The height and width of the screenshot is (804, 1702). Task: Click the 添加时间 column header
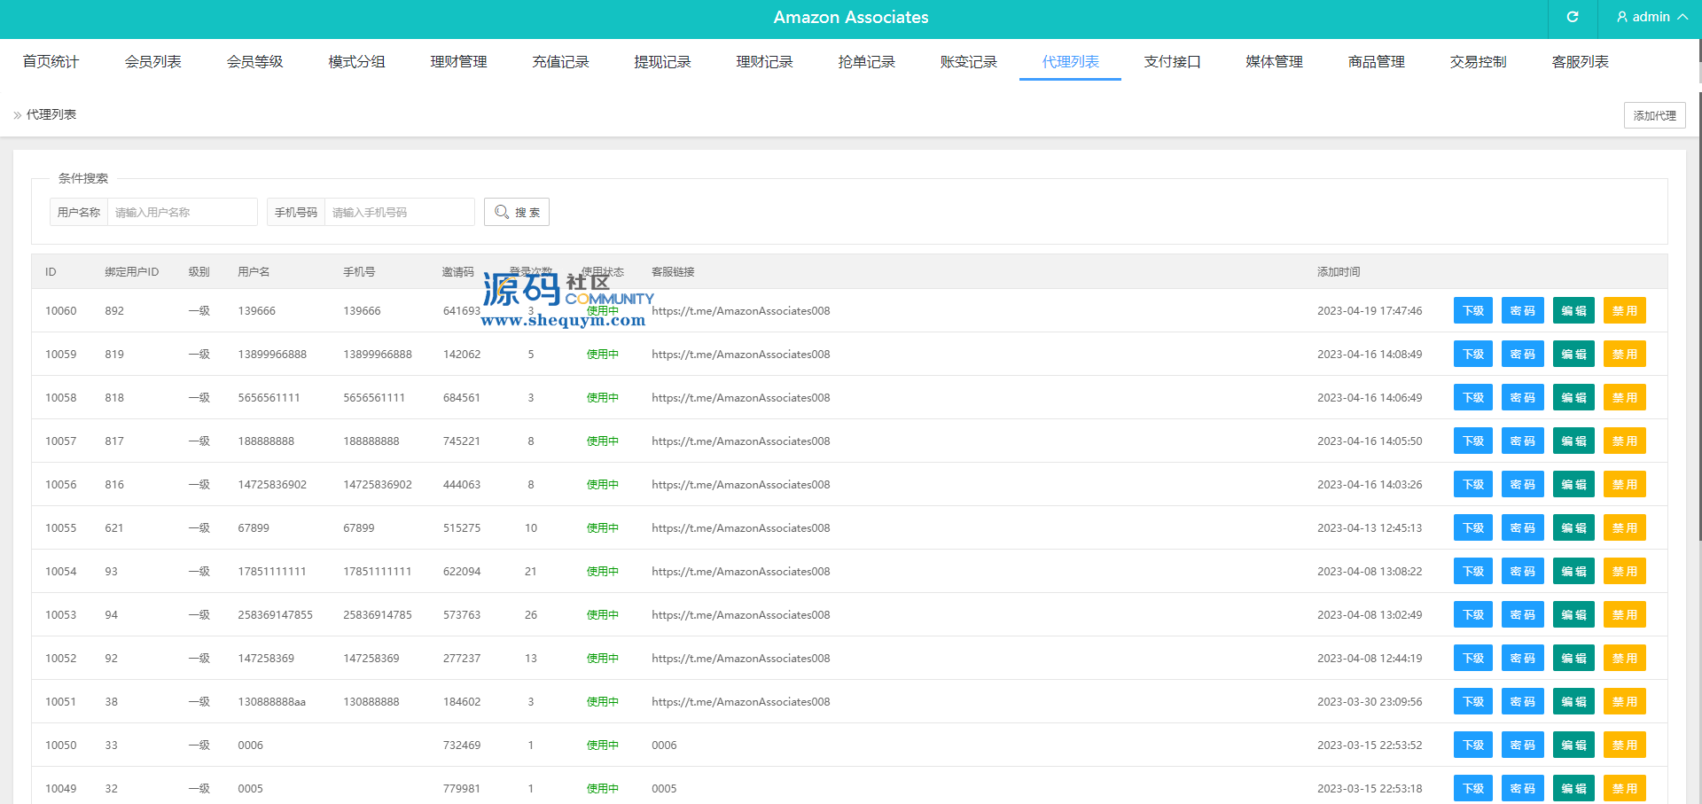coord(1339,271)
